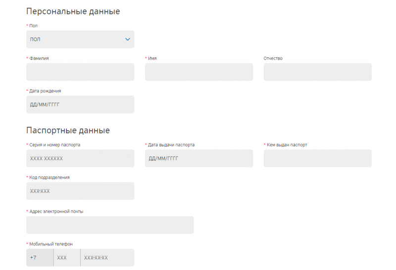
Task: Focus the Адрес электронной почты input
Action: coord(110,225)
